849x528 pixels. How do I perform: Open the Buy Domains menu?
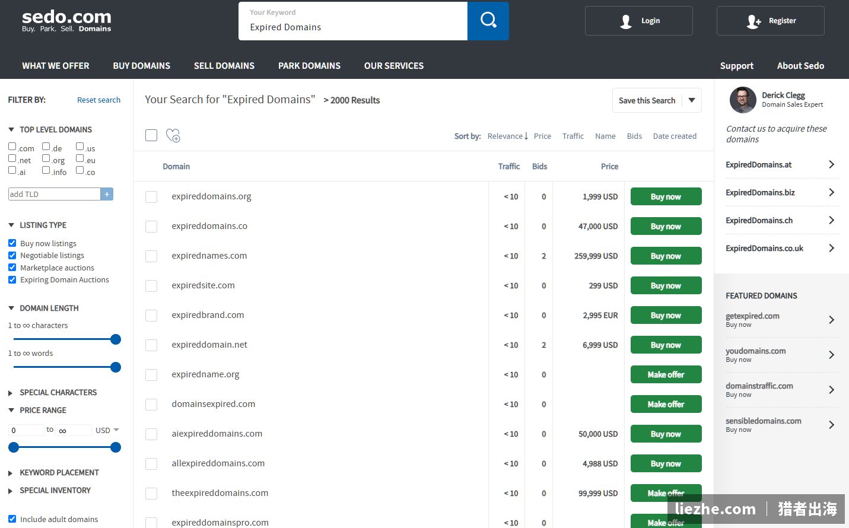[x=142, y=66]
